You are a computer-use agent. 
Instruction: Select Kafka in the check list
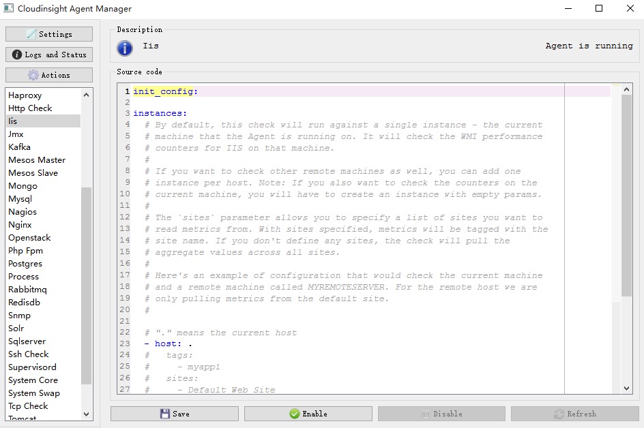(44, 147)
